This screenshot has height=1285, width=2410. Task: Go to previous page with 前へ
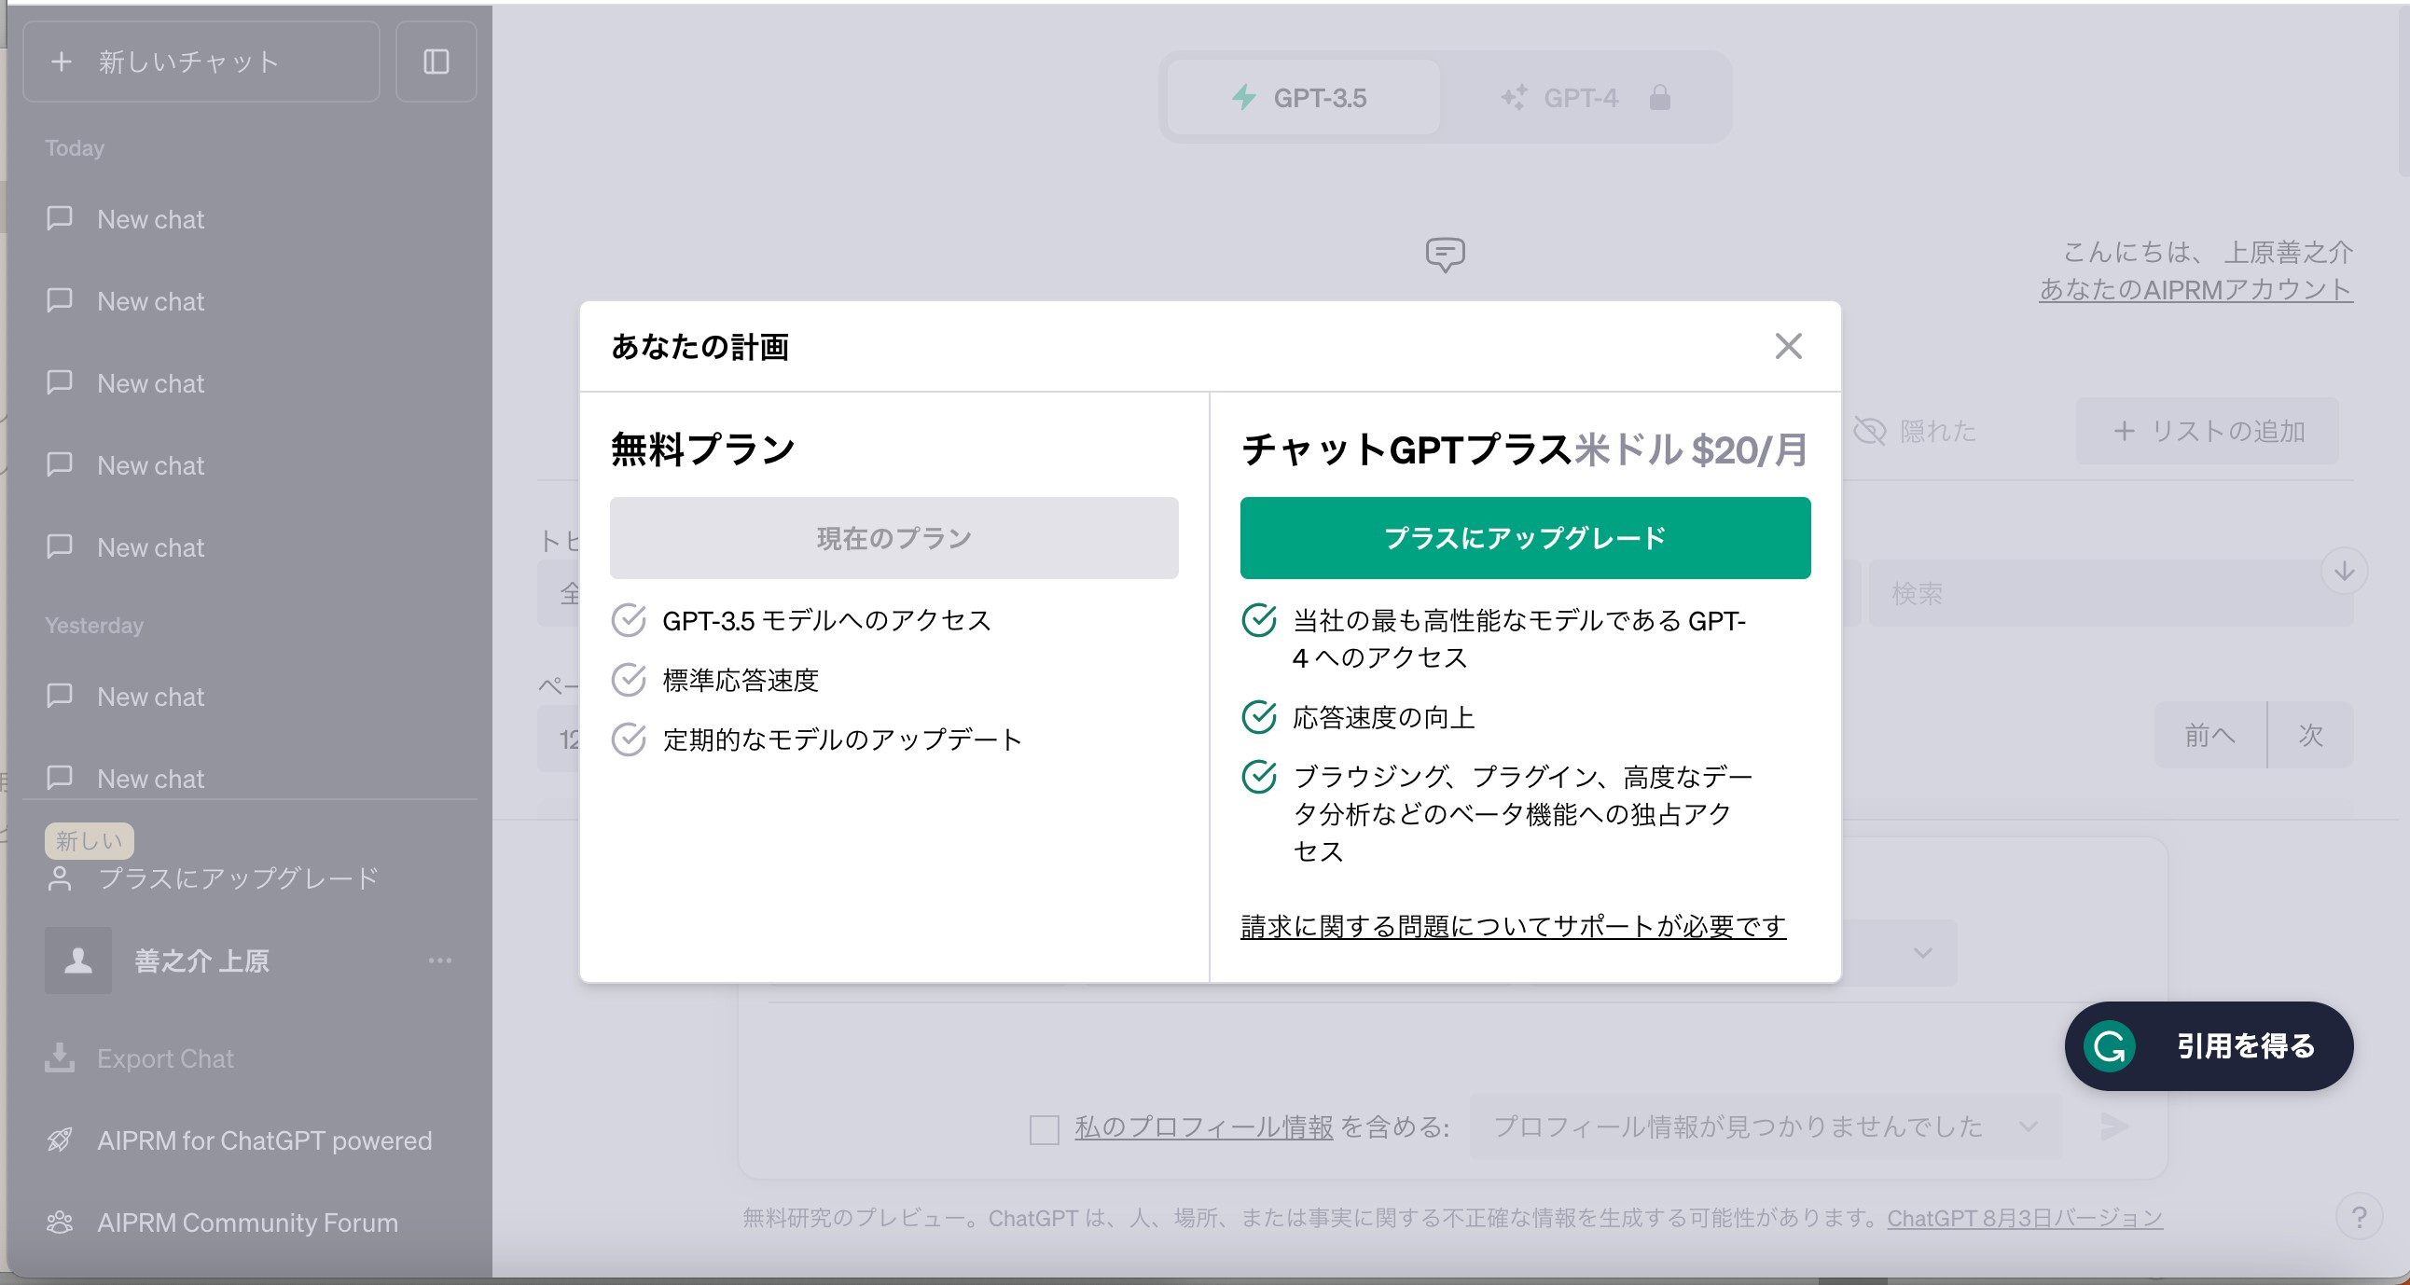[x=2209, y=735]
